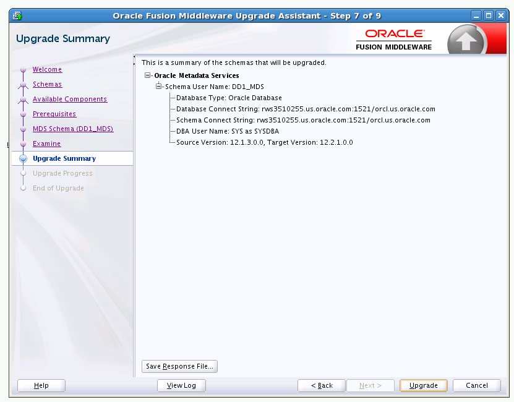The height and width of the screenshot is (402, 514).
Task: Open MDS Schema (DD1_MDS) step
Action: [73, 129]
